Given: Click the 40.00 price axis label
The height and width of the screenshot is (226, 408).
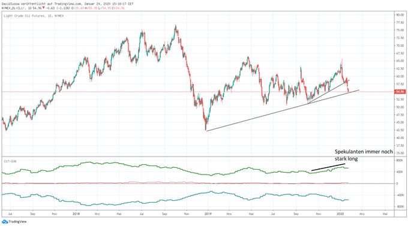Looking at the screenshot, I should pos(400,138).
